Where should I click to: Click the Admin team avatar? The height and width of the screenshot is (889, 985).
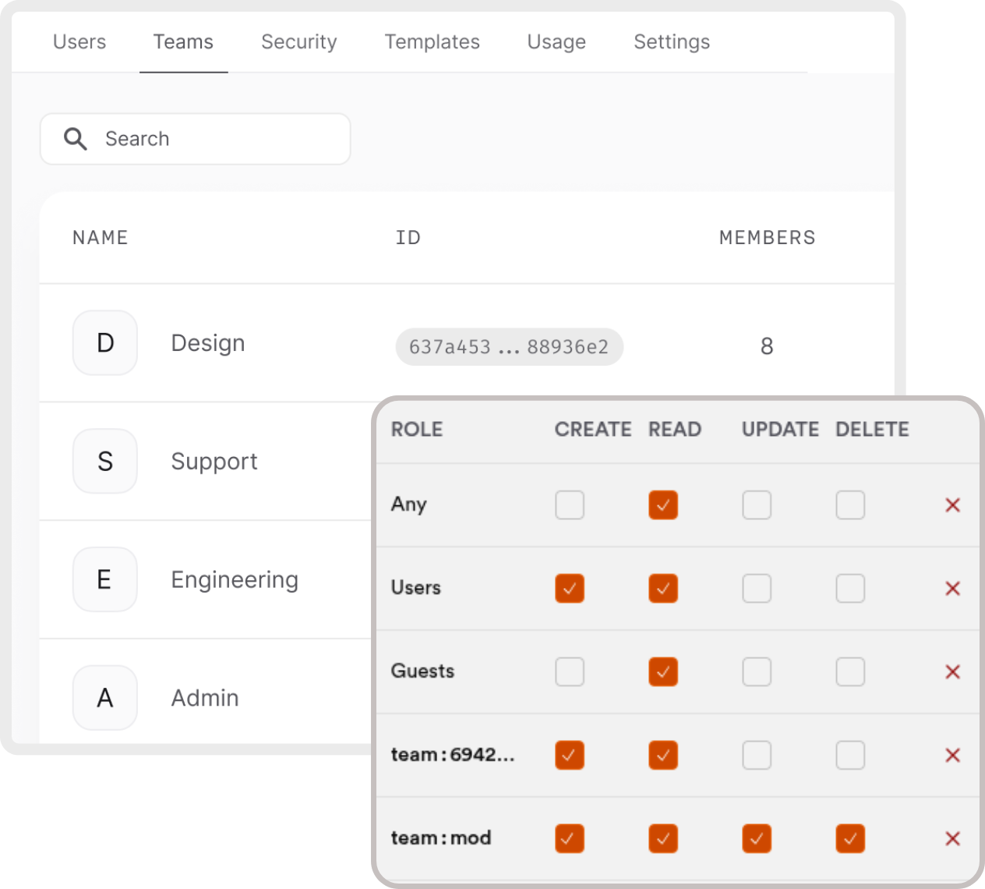(105, 698)
